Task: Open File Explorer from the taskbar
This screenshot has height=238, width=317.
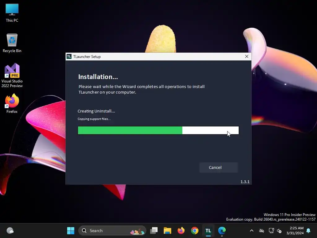Action: click(167, 231)
